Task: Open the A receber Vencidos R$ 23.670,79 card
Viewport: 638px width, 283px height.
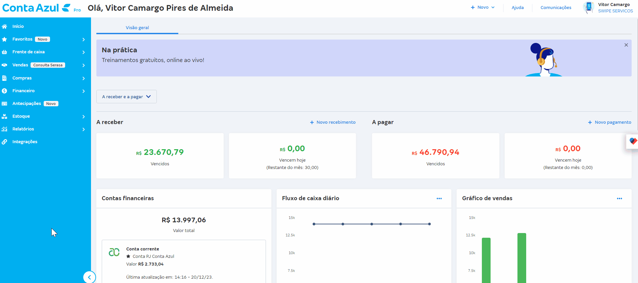Action: click(160, 156)
